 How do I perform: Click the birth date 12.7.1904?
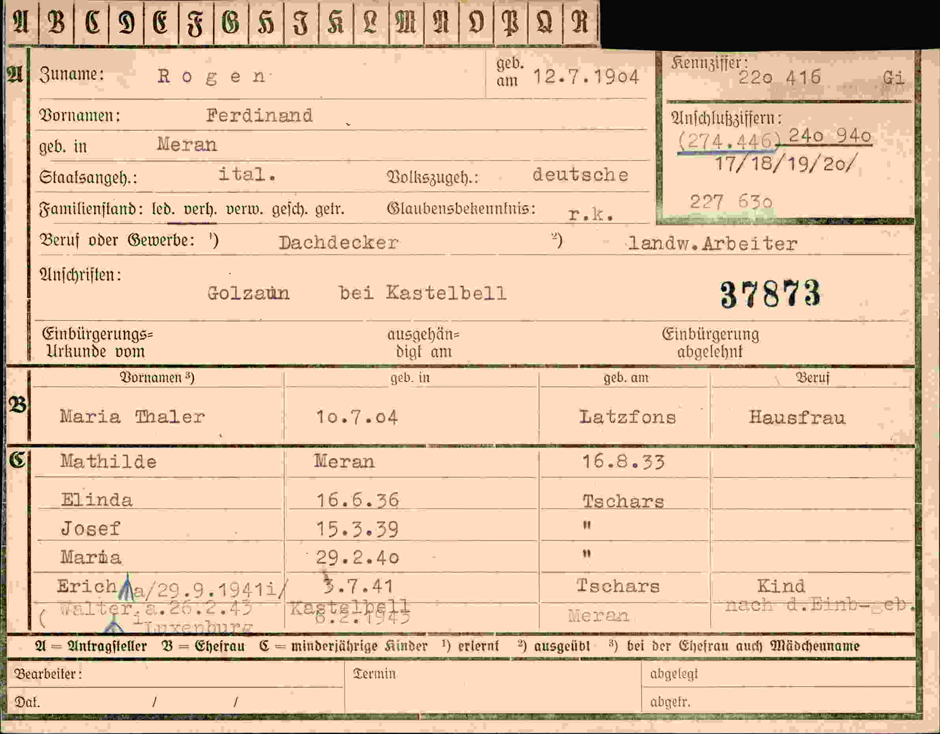point(586,77)
